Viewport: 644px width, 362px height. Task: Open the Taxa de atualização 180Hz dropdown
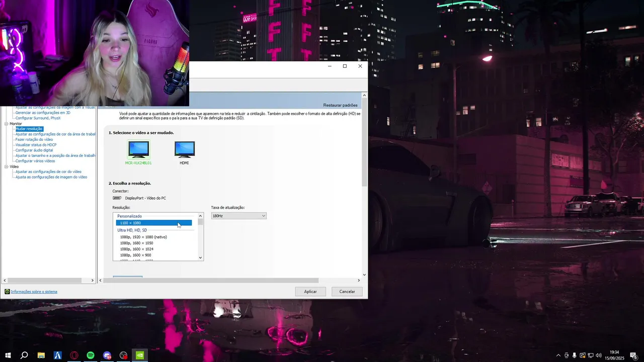point(238,216)
